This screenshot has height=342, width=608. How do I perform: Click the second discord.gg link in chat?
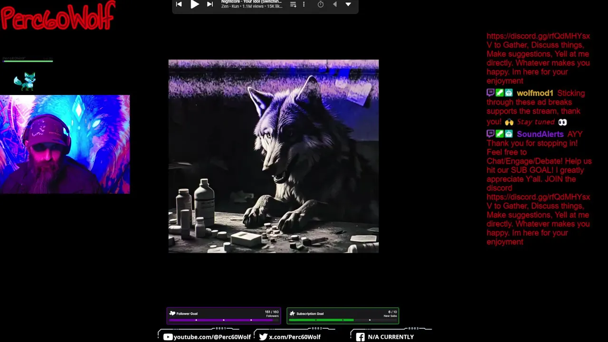pos(538,201)
